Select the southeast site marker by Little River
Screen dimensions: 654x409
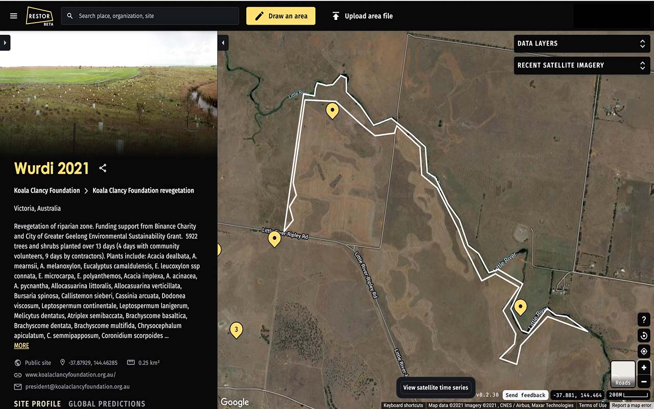point(520,307)
